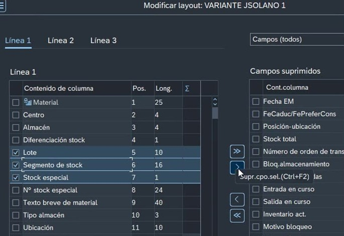
Task: Click the row position up/down stepper arrows
Action: pyautogui.click(x=215, y=102)
